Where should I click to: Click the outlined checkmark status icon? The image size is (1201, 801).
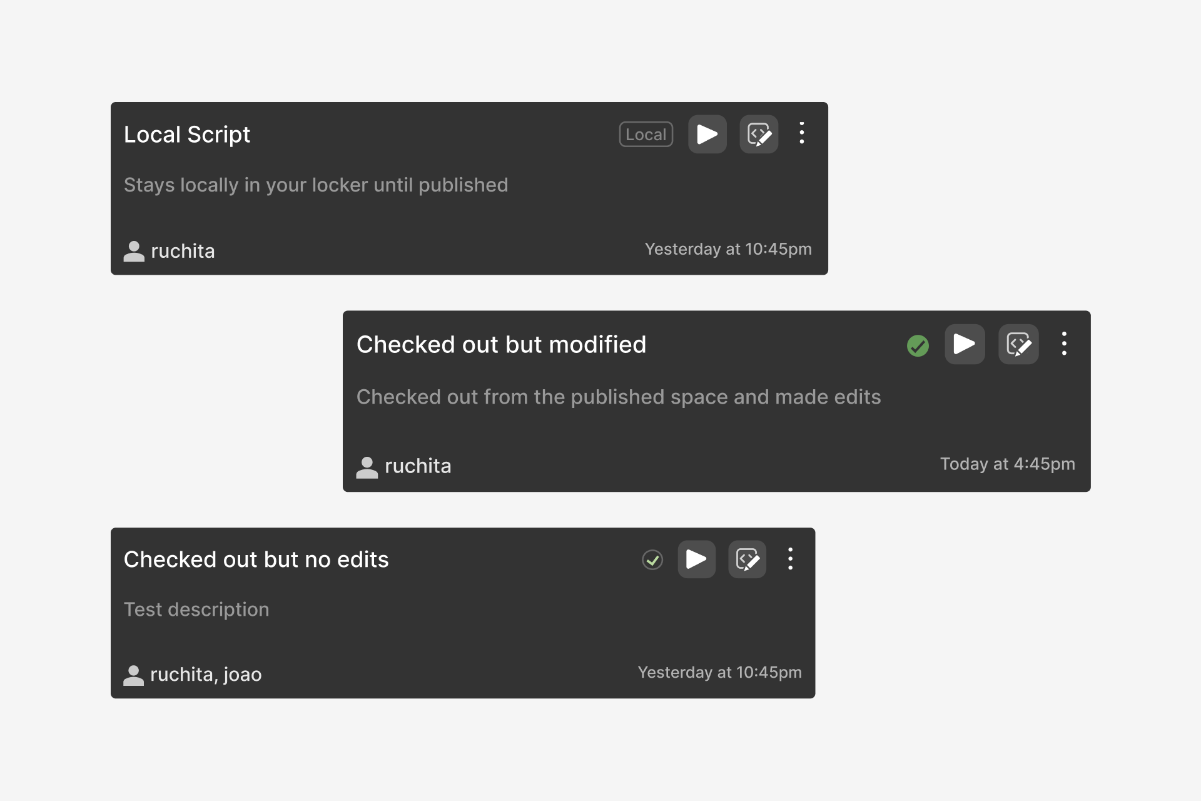click(652, 559)
